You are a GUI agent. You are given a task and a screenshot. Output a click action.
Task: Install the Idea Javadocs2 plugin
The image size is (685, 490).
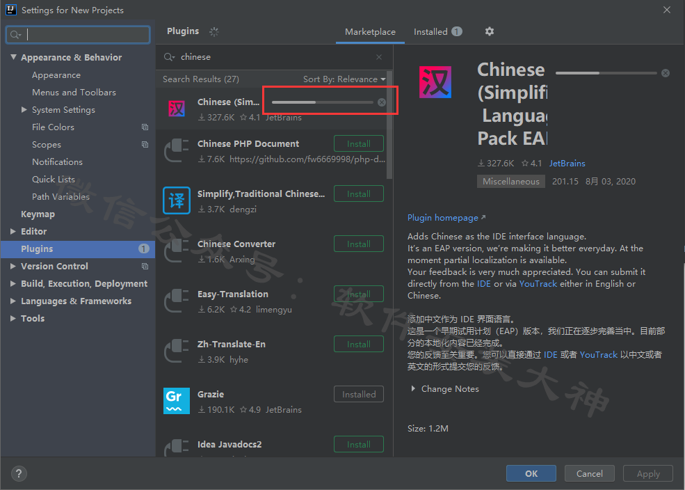tap(359, 445)
